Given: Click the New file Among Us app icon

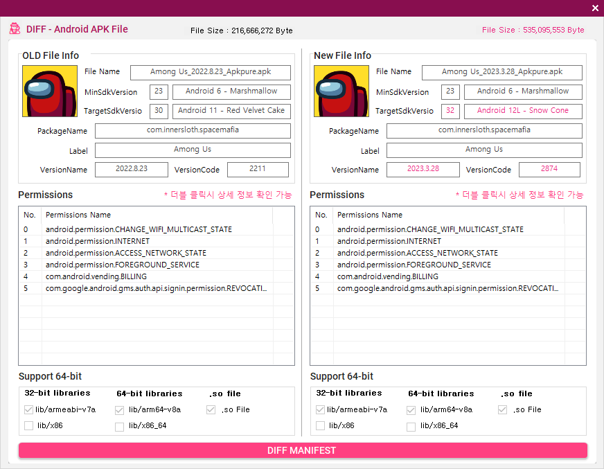Looking at the screenshot, I should (341, 91).
